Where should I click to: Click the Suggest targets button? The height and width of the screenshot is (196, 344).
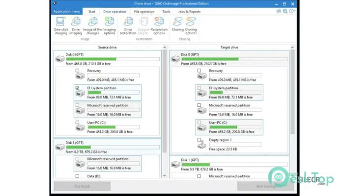pos(143,26)
